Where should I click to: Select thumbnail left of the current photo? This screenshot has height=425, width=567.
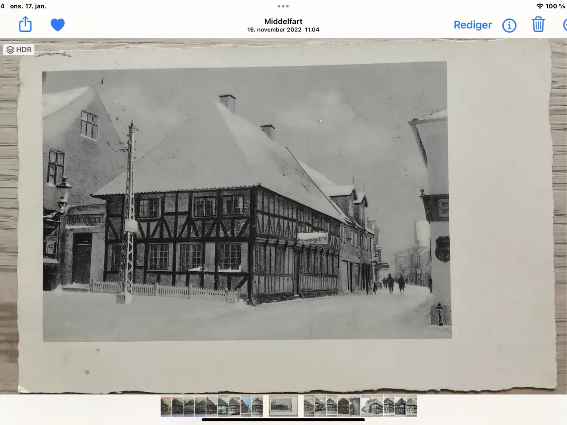[x=257, y=406]
